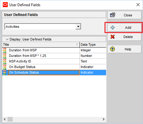Click the Data Type column header
Screen dimensions: 143x124
coord(93,45)
